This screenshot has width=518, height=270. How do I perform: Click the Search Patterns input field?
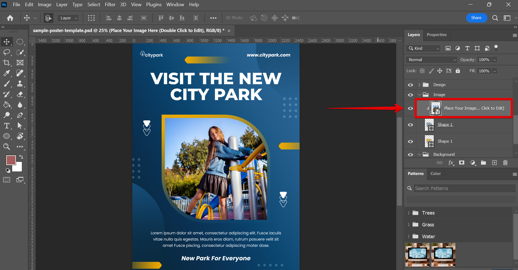point(464,188)
